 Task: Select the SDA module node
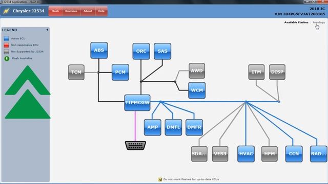click(x=199, y=154)
